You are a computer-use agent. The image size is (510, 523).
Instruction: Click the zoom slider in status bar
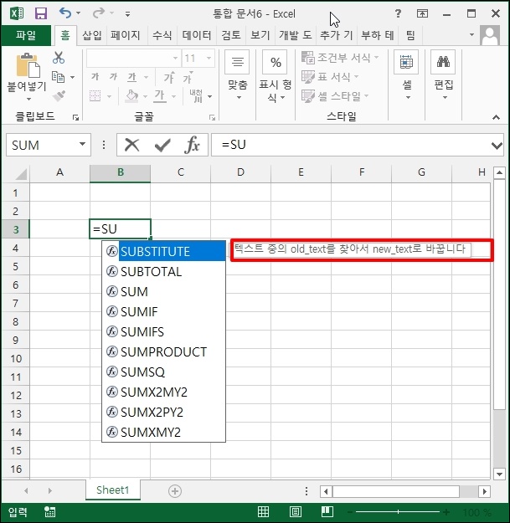point(398,511)
